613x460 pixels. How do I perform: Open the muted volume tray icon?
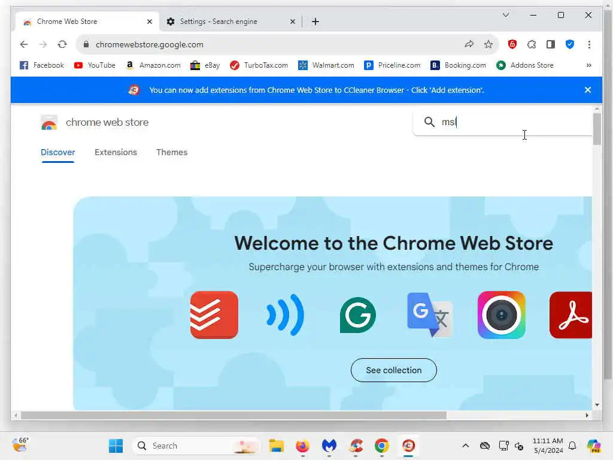(x=519, y=446)
